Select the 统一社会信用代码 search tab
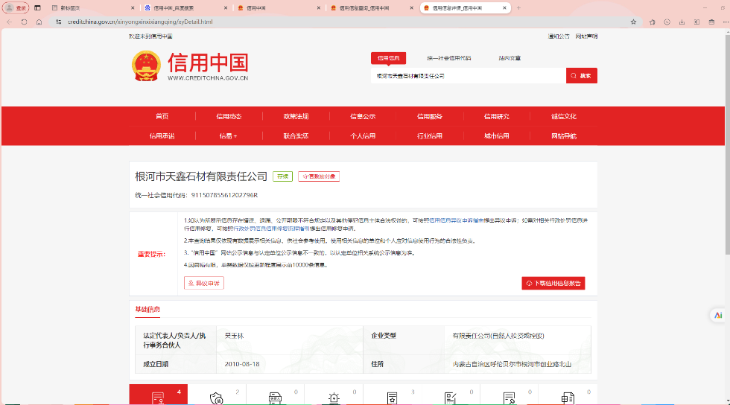 point(448,58)
